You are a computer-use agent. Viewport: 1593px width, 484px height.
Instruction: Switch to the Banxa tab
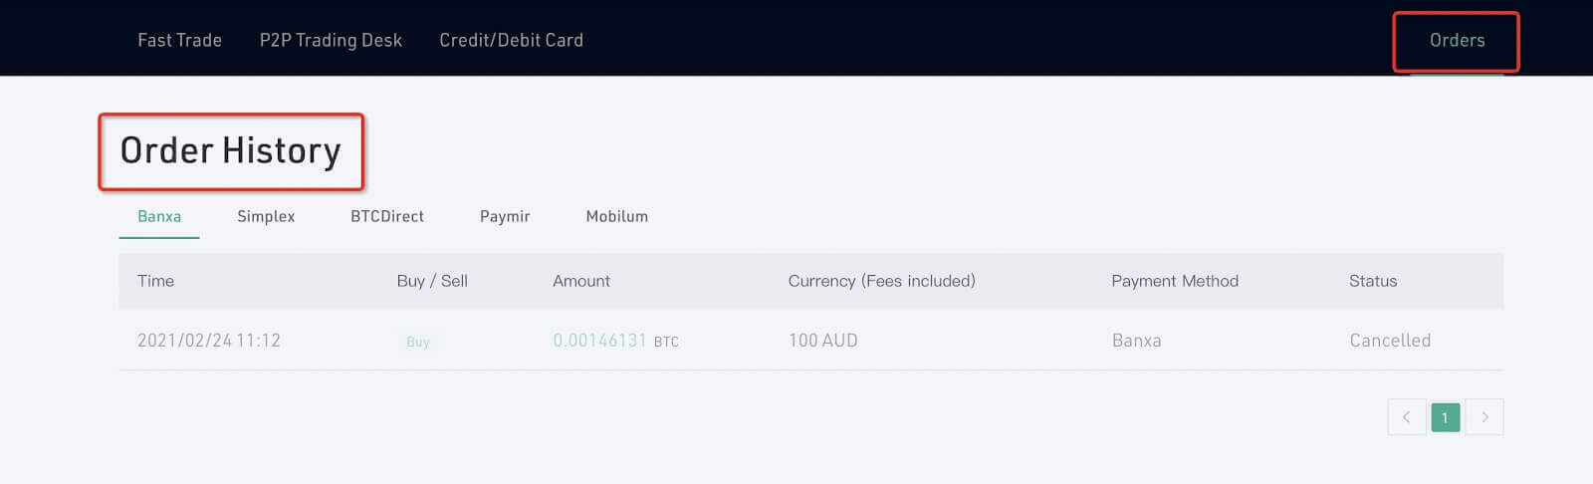(x=159, y=216)
